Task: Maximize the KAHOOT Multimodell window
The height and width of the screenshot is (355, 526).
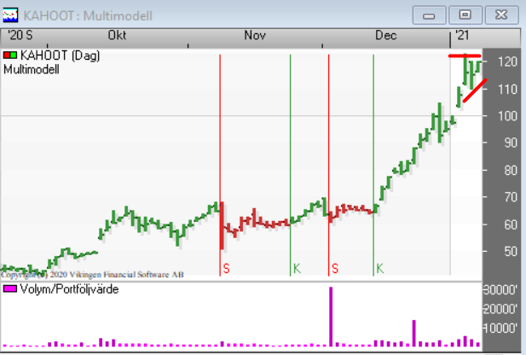Action: (465, 15)
